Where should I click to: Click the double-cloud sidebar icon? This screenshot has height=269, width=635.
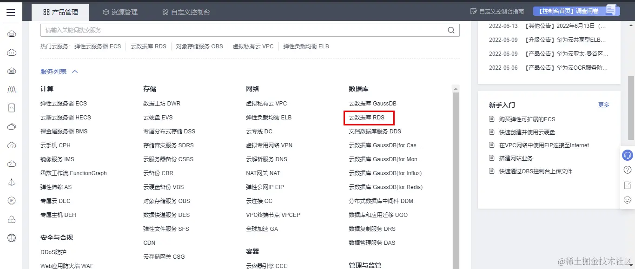click(12, 126)
